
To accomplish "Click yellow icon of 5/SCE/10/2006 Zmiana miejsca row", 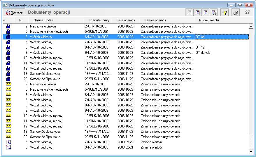I will click(8, 89).
